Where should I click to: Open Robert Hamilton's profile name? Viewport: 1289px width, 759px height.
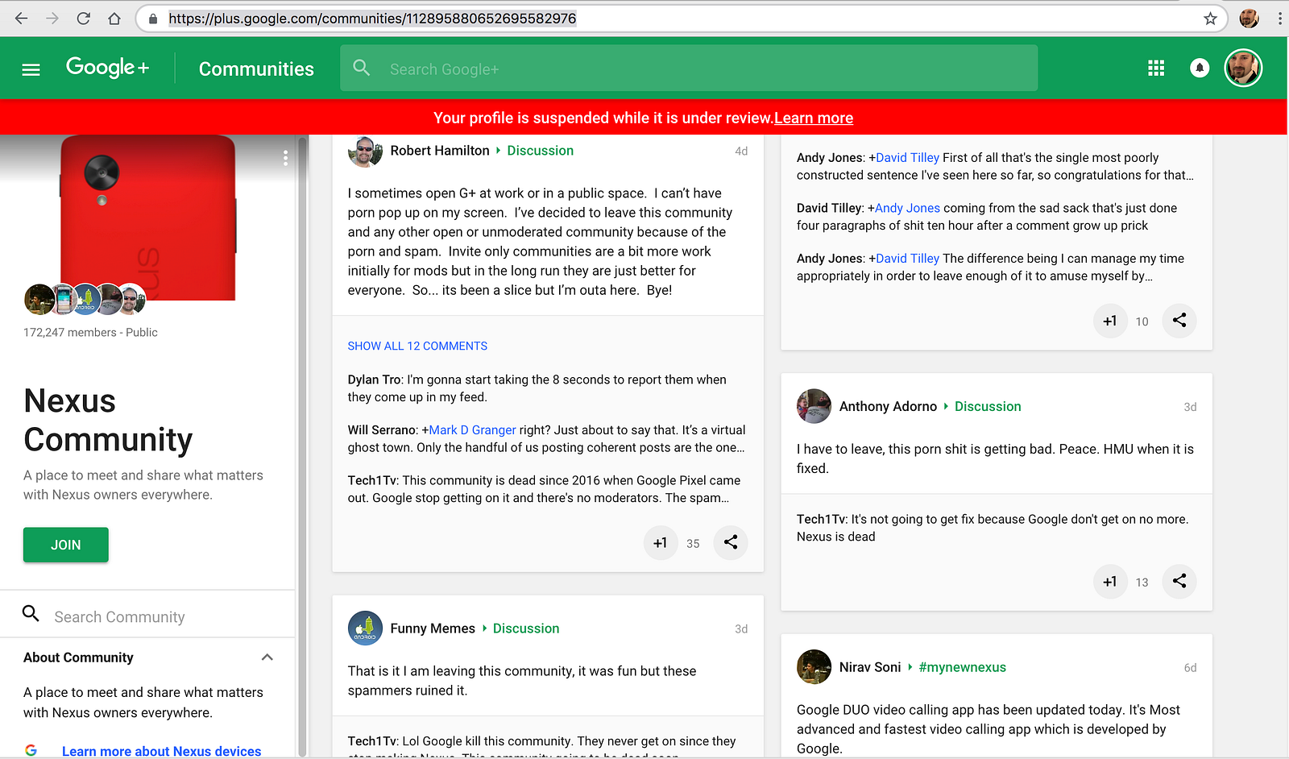pyautogui.click(x=440, y=151)
